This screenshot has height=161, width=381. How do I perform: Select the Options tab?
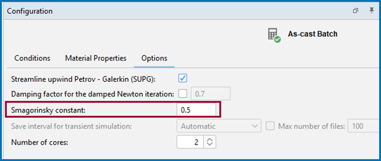[154, 58]
